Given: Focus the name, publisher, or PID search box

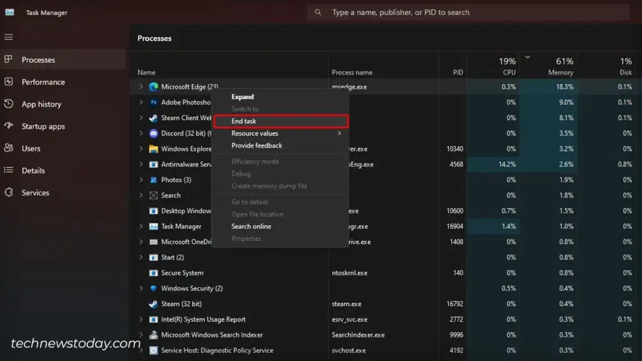Looking at the screenshot, I should tap(468, 13).
